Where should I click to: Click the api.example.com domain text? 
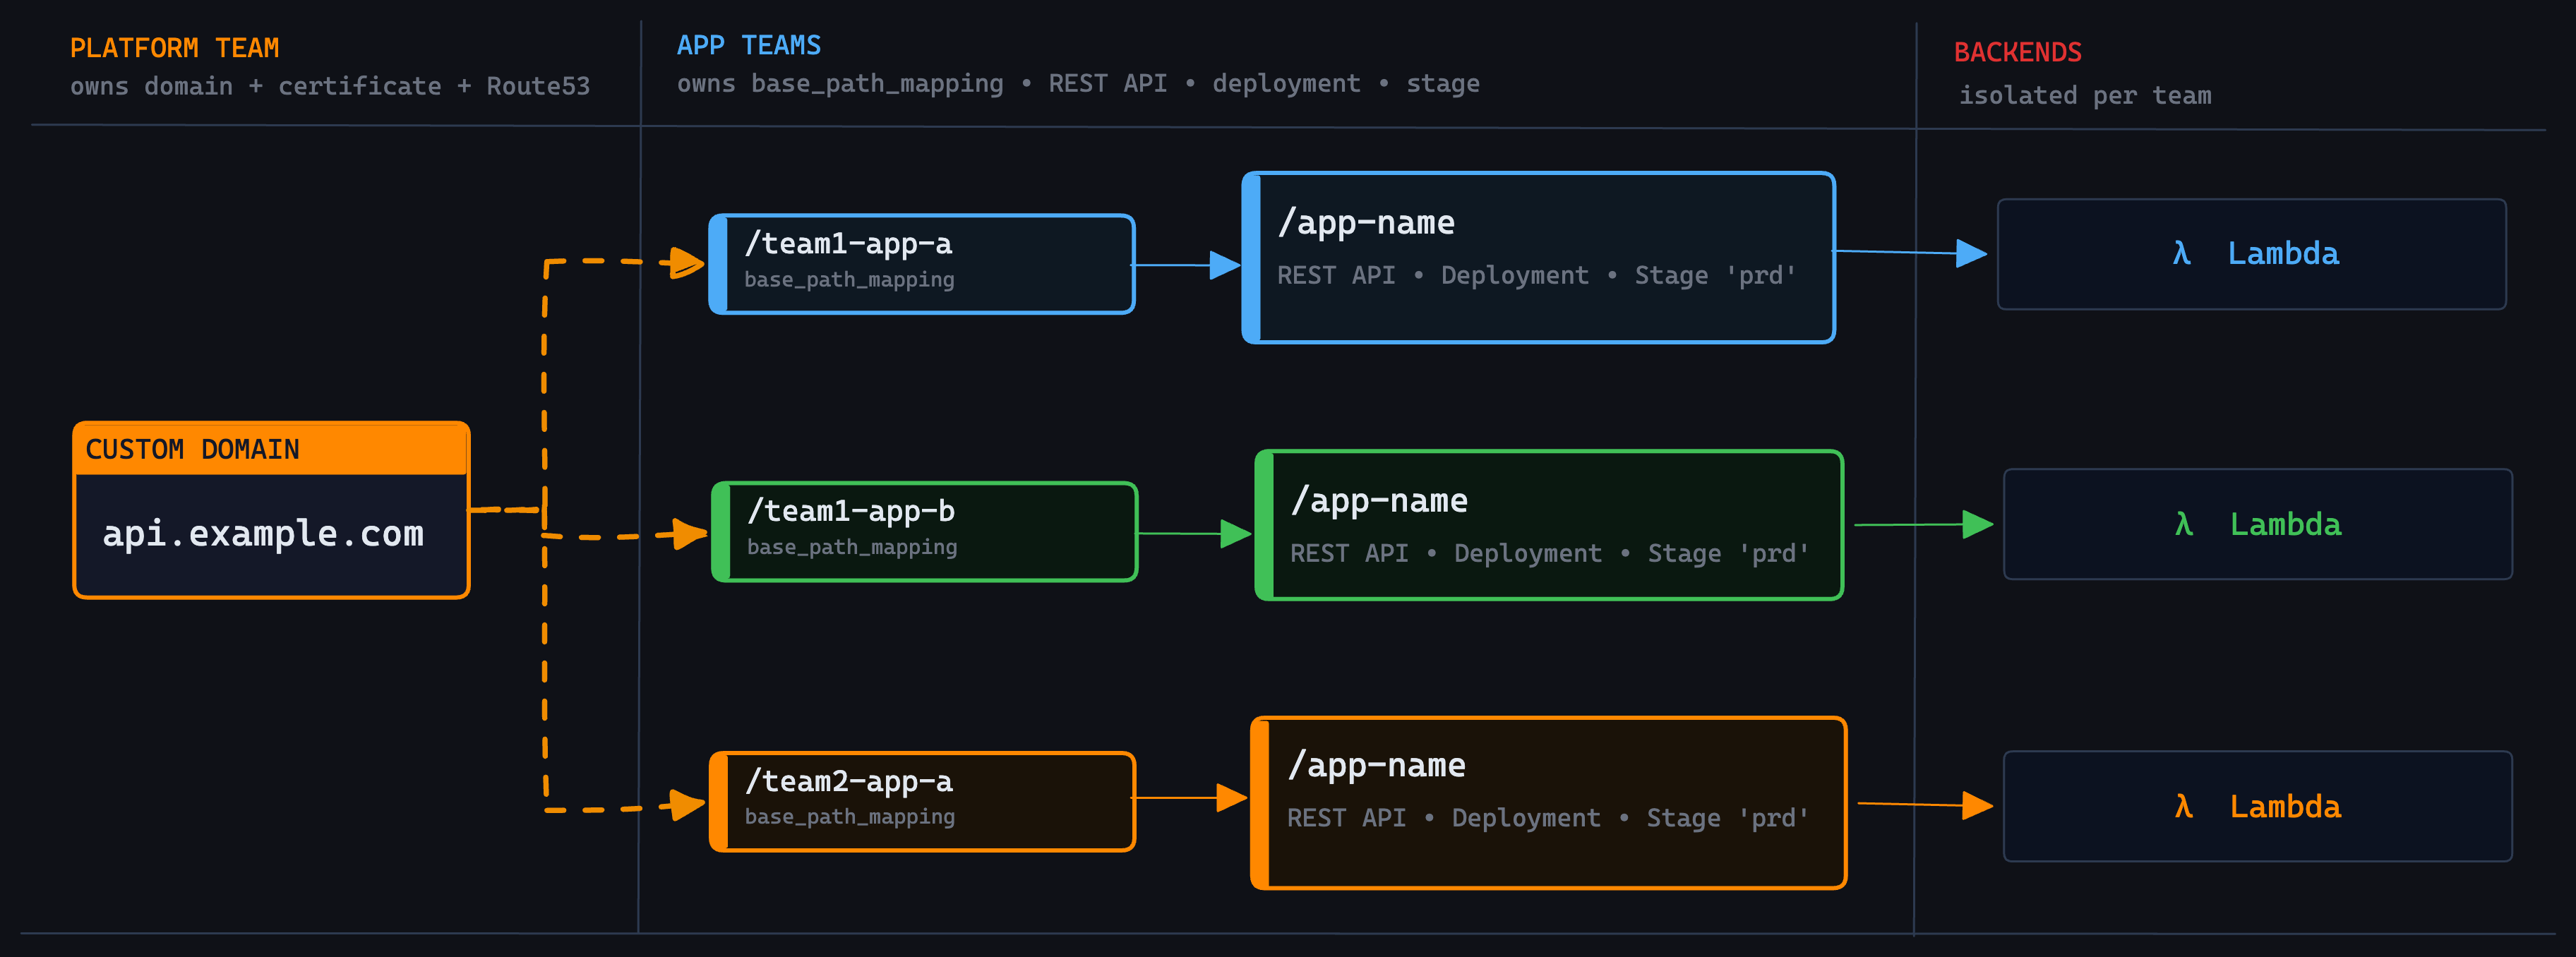click(x=263, y=534)
